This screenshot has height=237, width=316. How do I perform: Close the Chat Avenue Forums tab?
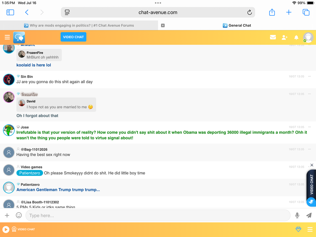point(163,25)
